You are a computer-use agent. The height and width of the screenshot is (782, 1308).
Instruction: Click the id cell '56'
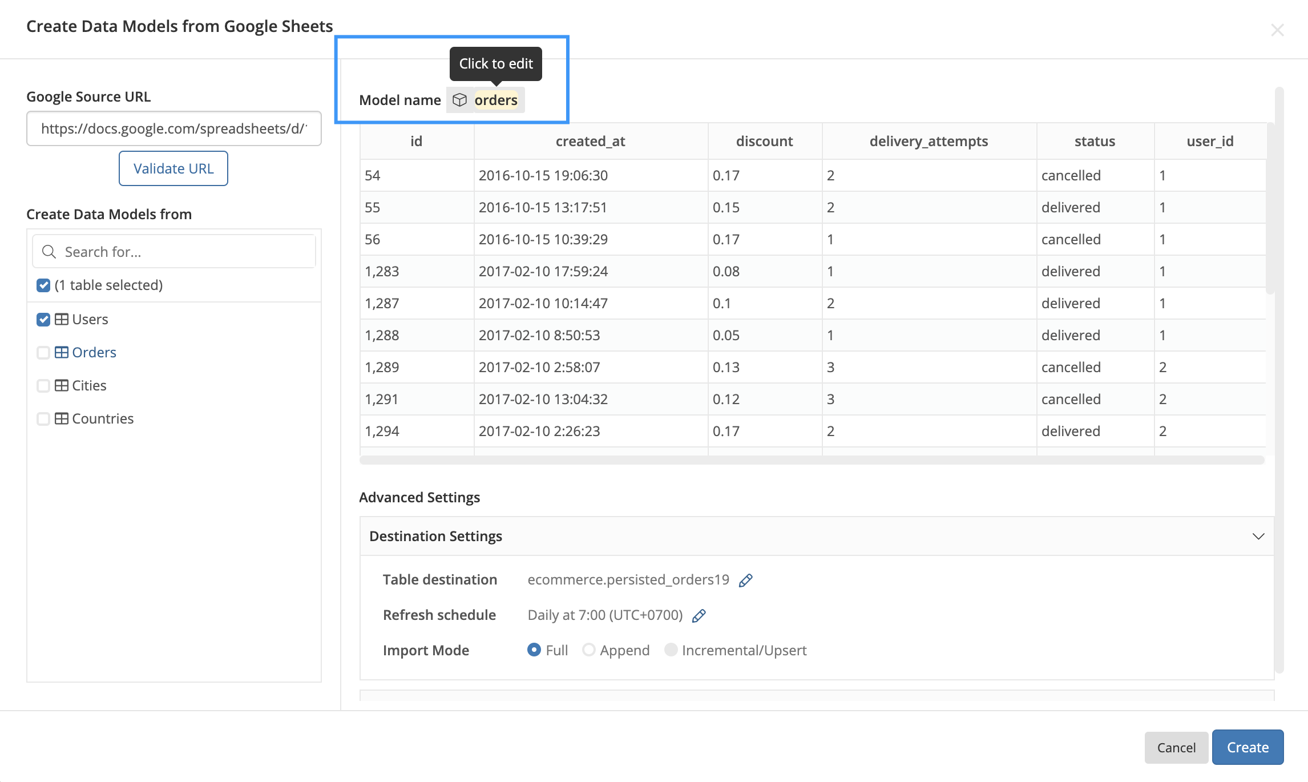[x=417, y=239]
